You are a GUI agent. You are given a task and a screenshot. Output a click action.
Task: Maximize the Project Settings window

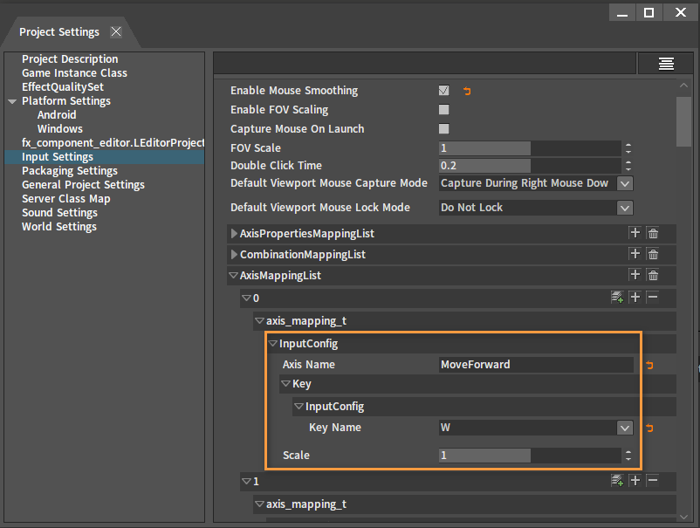[x=649, y=12]
